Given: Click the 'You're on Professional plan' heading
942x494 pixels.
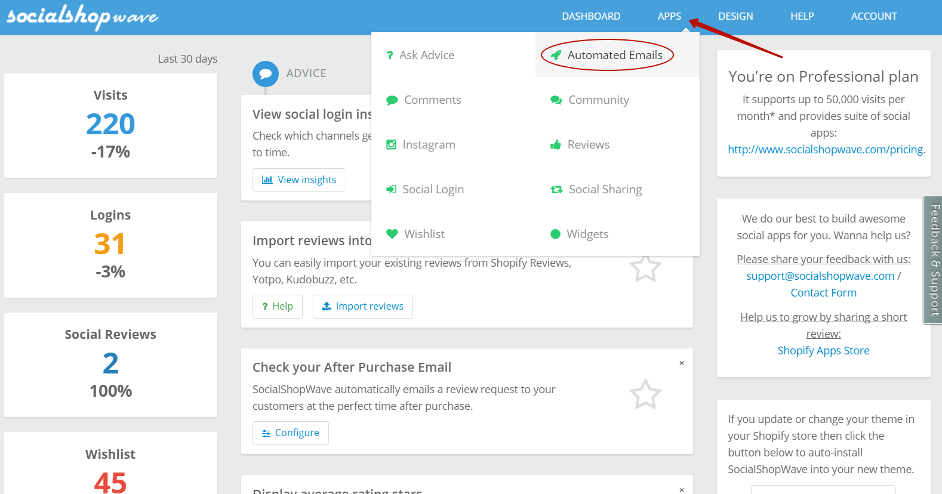Looking at the screenshot, I should pos(823,76).
